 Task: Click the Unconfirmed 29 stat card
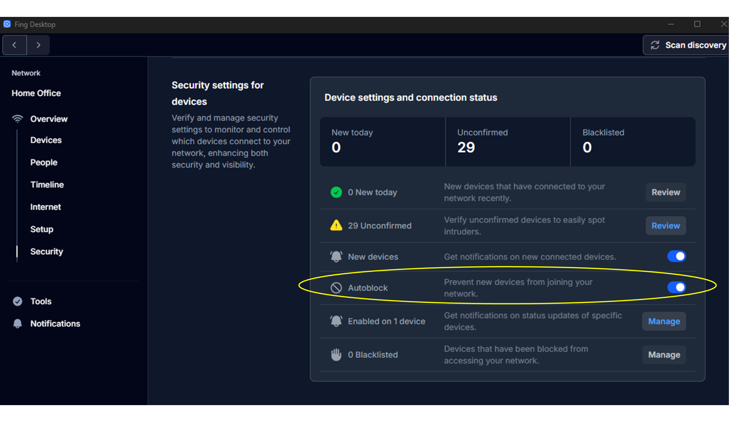coord(508,142)
